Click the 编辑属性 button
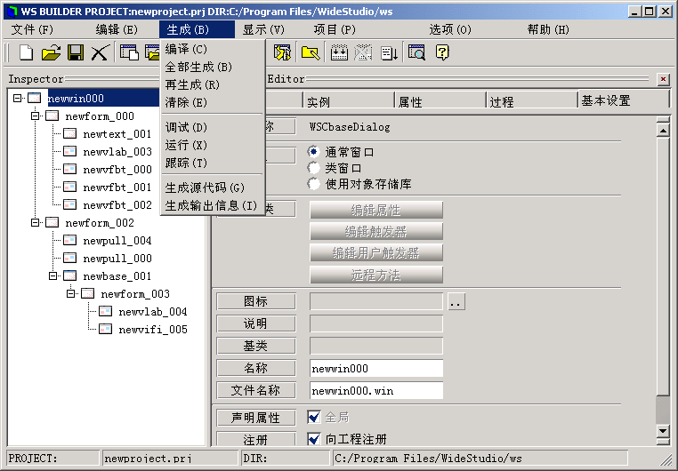The image size is (678, 471). coord(376,210)
